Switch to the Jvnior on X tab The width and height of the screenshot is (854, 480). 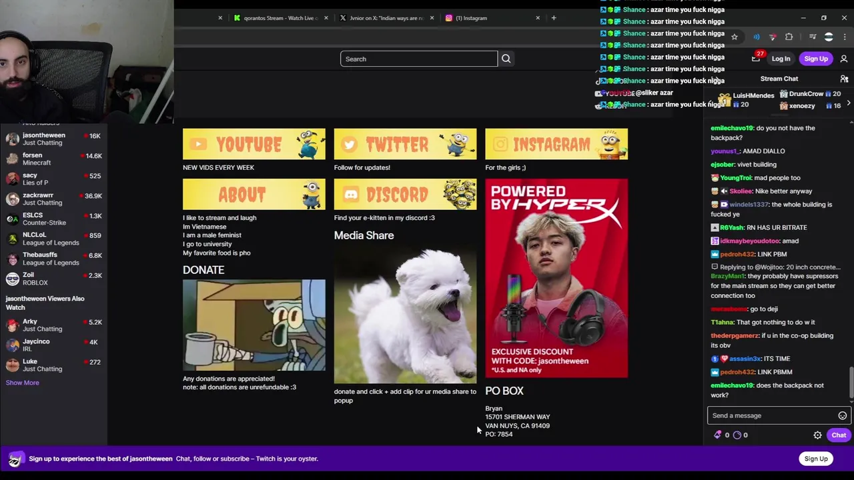[x=386, y=18]
